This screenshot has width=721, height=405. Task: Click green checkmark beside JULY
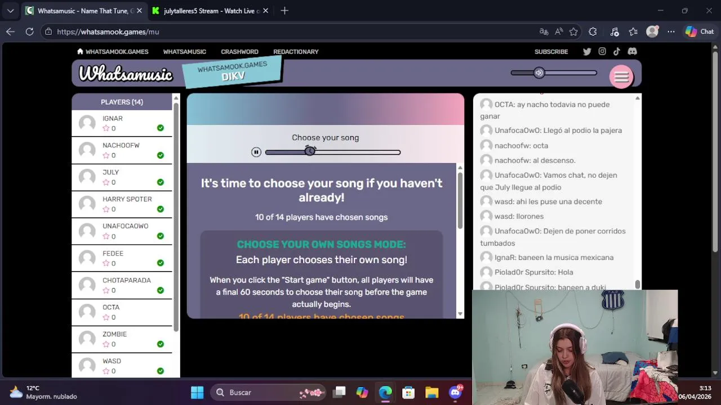[x=161, y=182]
